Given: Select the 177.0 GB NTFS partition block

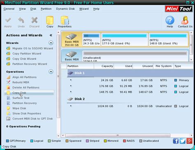Looking at the screenshot, I should coord(125,39).
